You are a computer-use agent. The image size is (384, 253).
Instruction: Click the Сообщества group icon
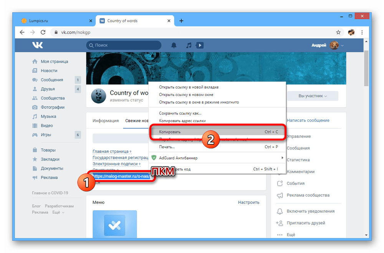[x=35, y=98]
